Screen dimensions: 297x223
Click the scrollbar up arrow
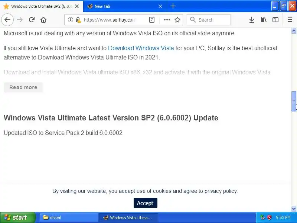(x=294, y=30)
